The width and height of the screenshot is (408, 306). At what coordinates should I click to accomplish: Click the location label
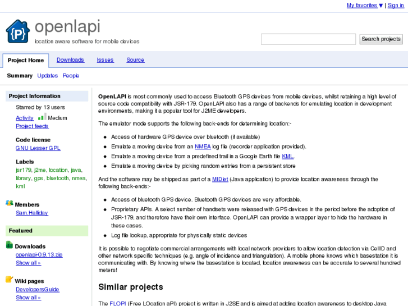(x=58, y=170)
